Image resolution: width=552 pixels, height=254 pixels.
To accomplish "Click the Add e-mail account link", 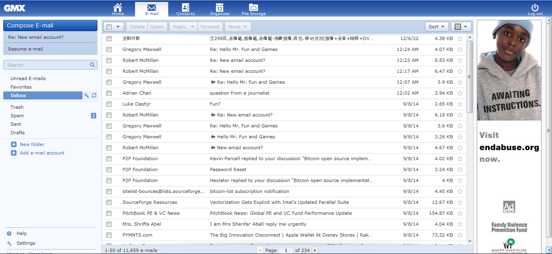I will pyautogui.click(x=42, y=153).
